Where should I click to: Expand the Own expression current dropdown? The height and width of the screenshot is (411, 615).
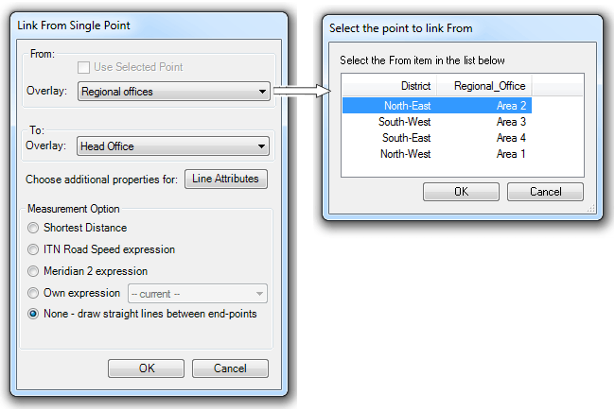(198, 294)
